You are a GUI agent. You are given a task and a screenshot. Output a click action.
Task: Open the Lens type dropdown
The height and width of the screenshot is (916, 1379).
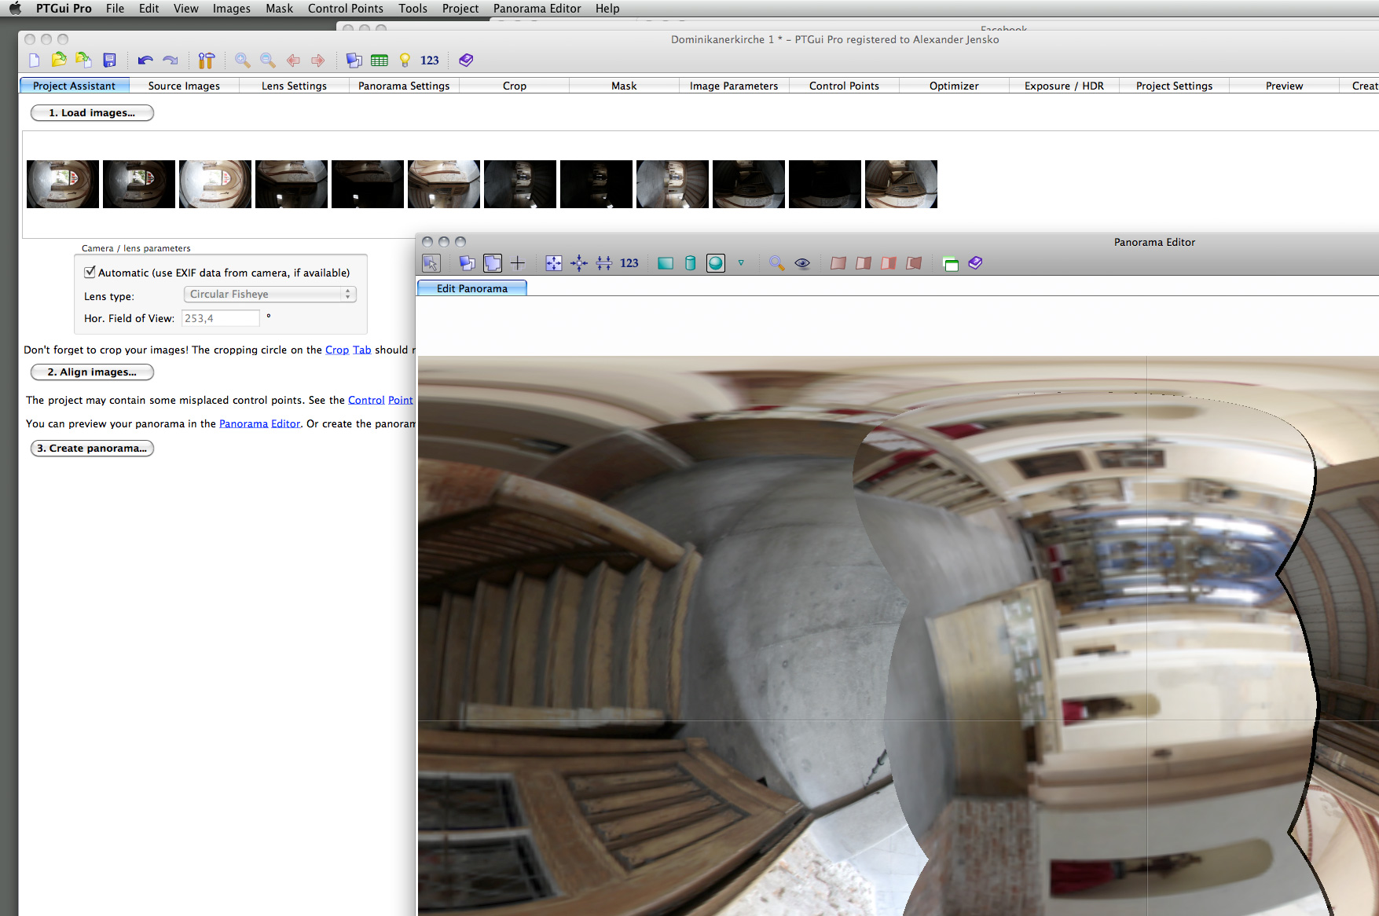point(270,294)
